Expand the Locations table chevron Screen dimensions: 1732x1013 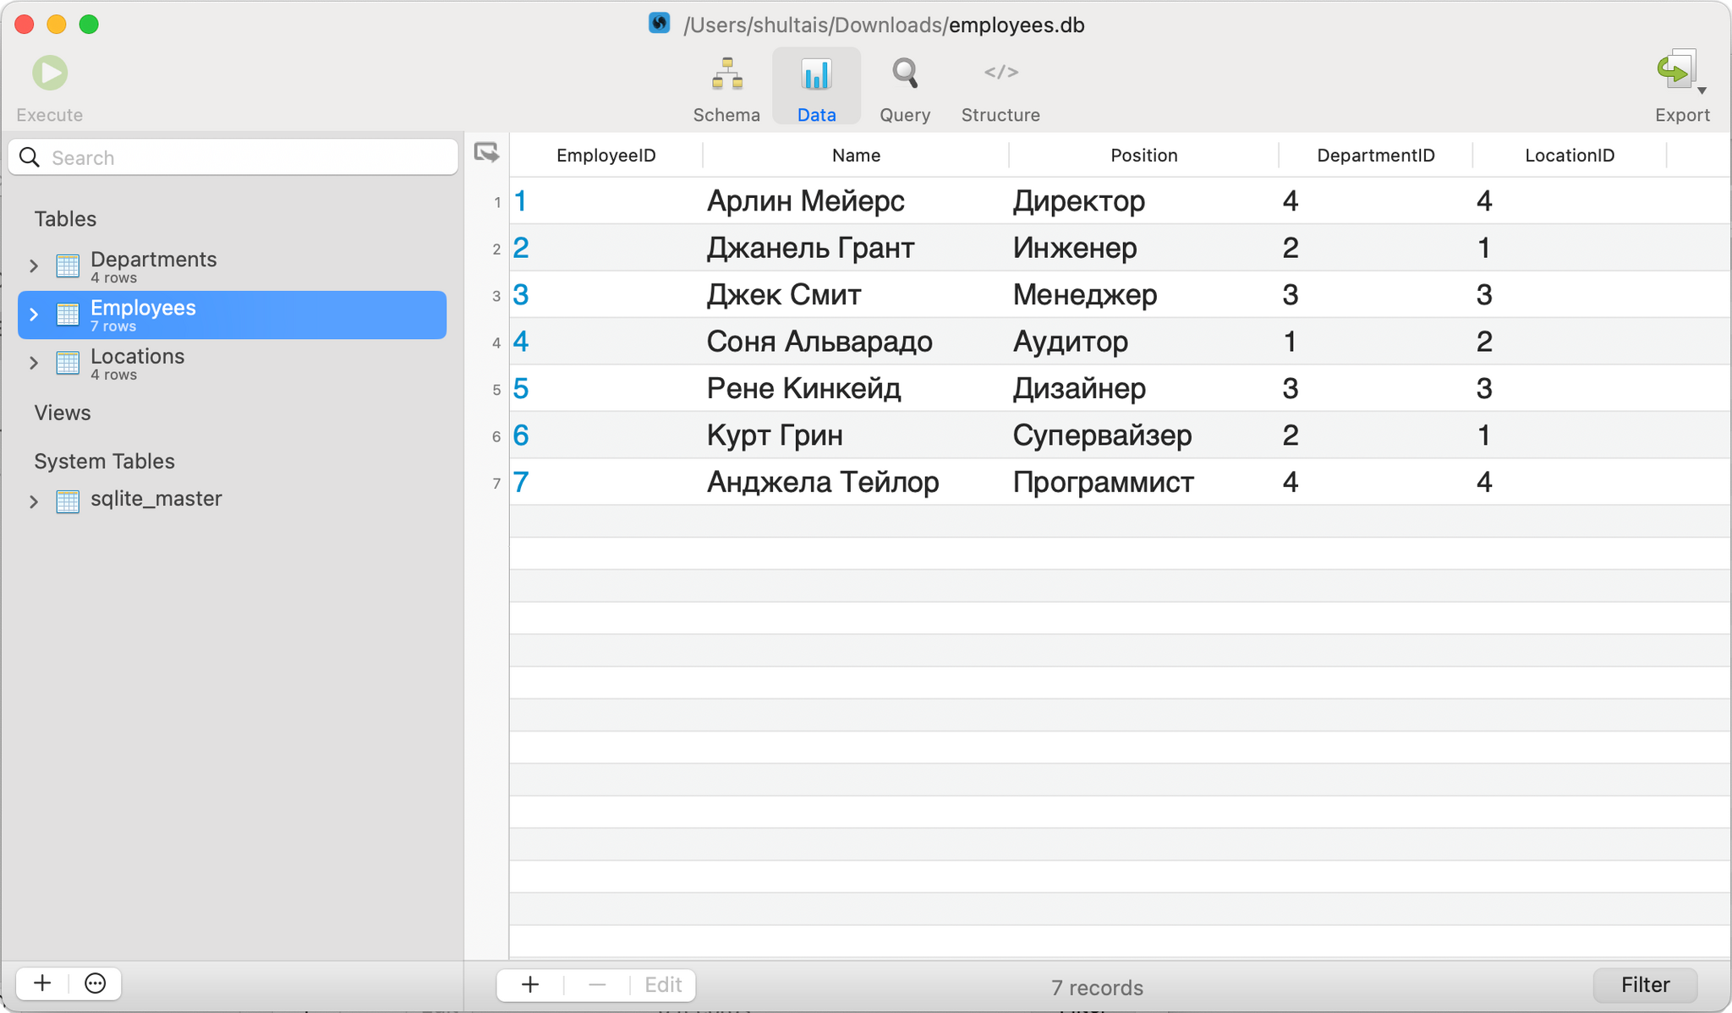tap(34, 364)
